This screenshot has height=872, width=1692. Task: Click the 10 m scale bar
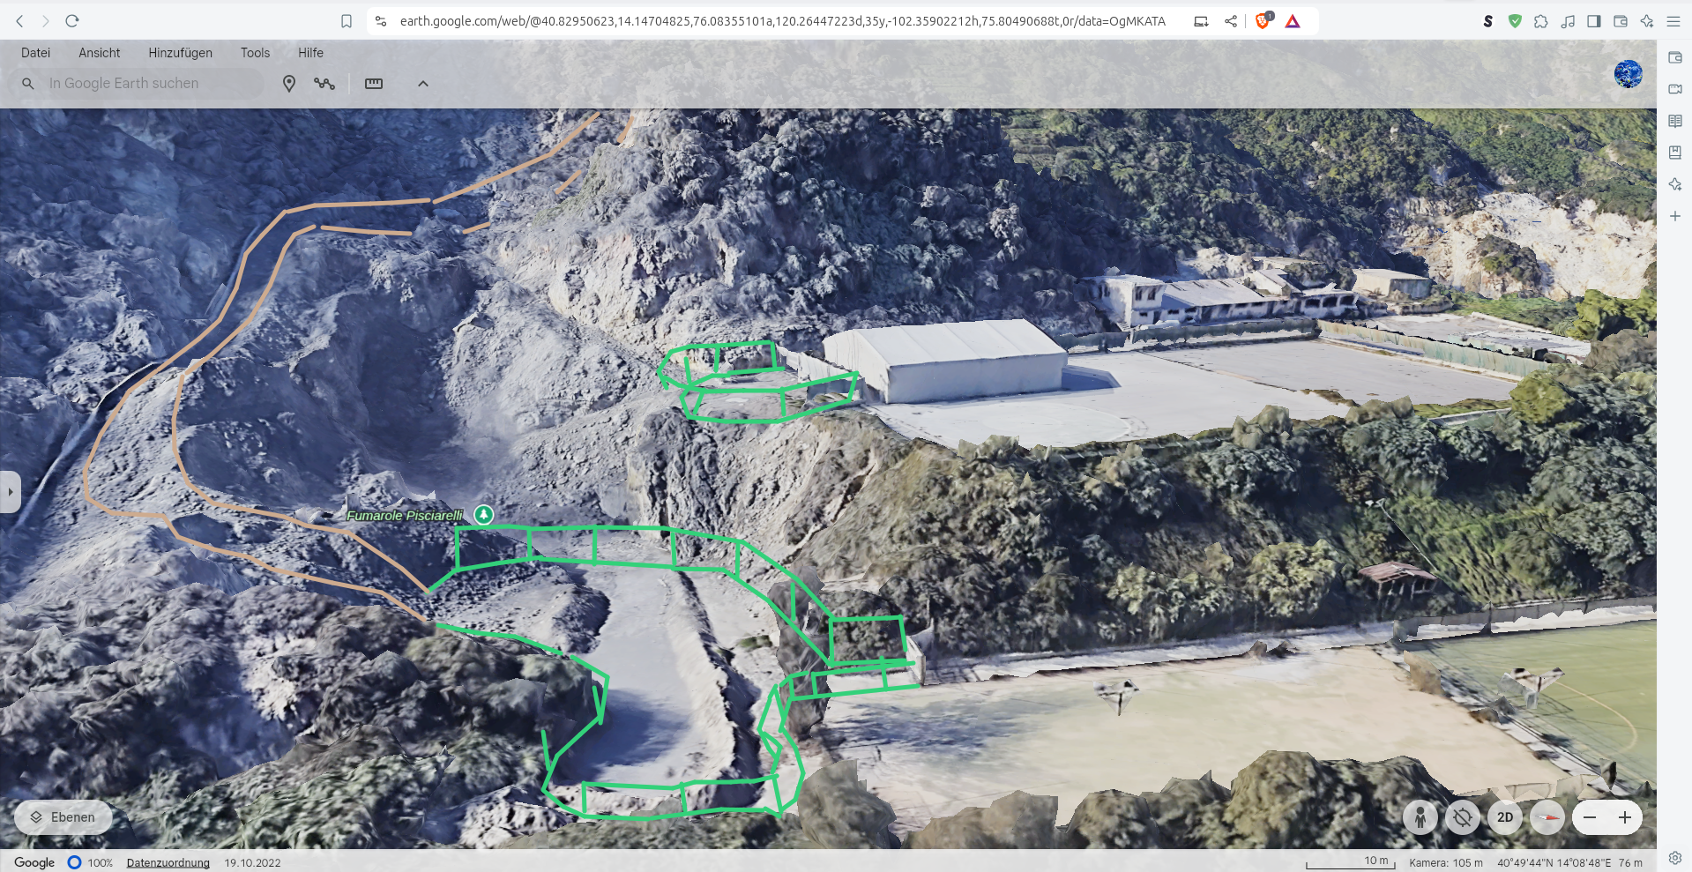pyautogui.click(x=1350, y=862)
